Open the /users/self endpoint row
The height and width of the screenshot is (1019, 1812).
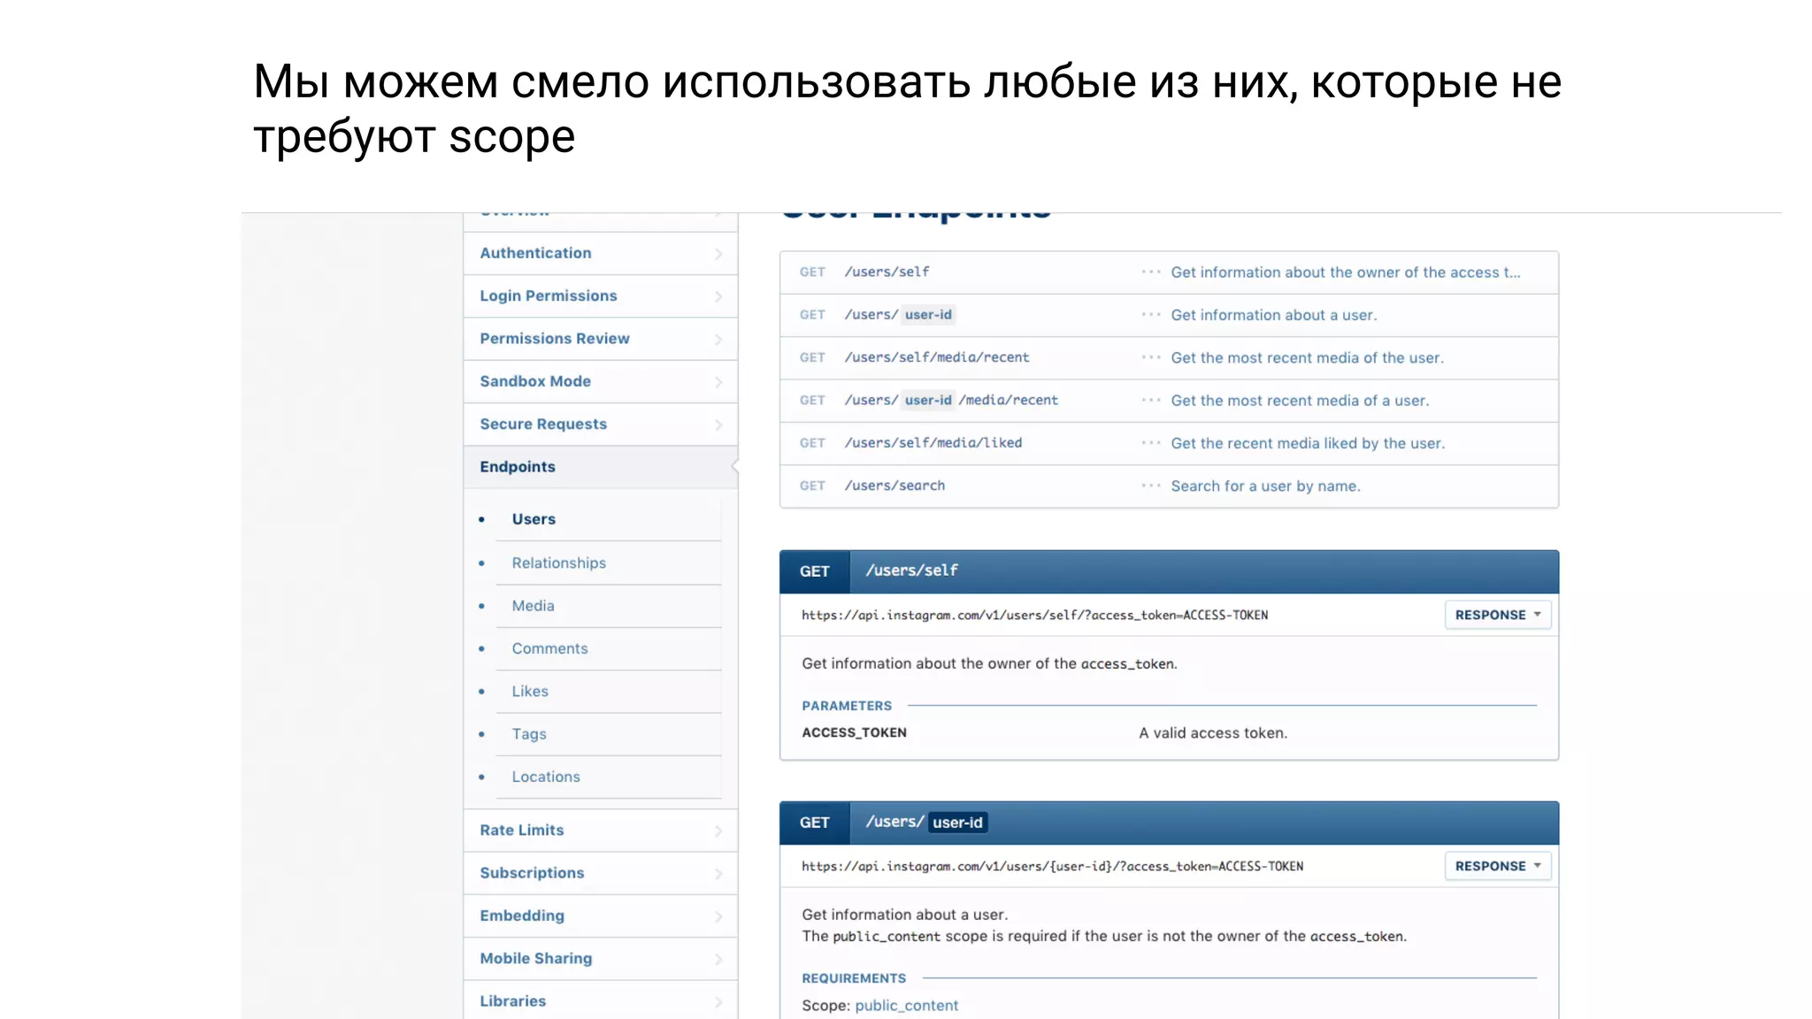(x=1169, y=272)
